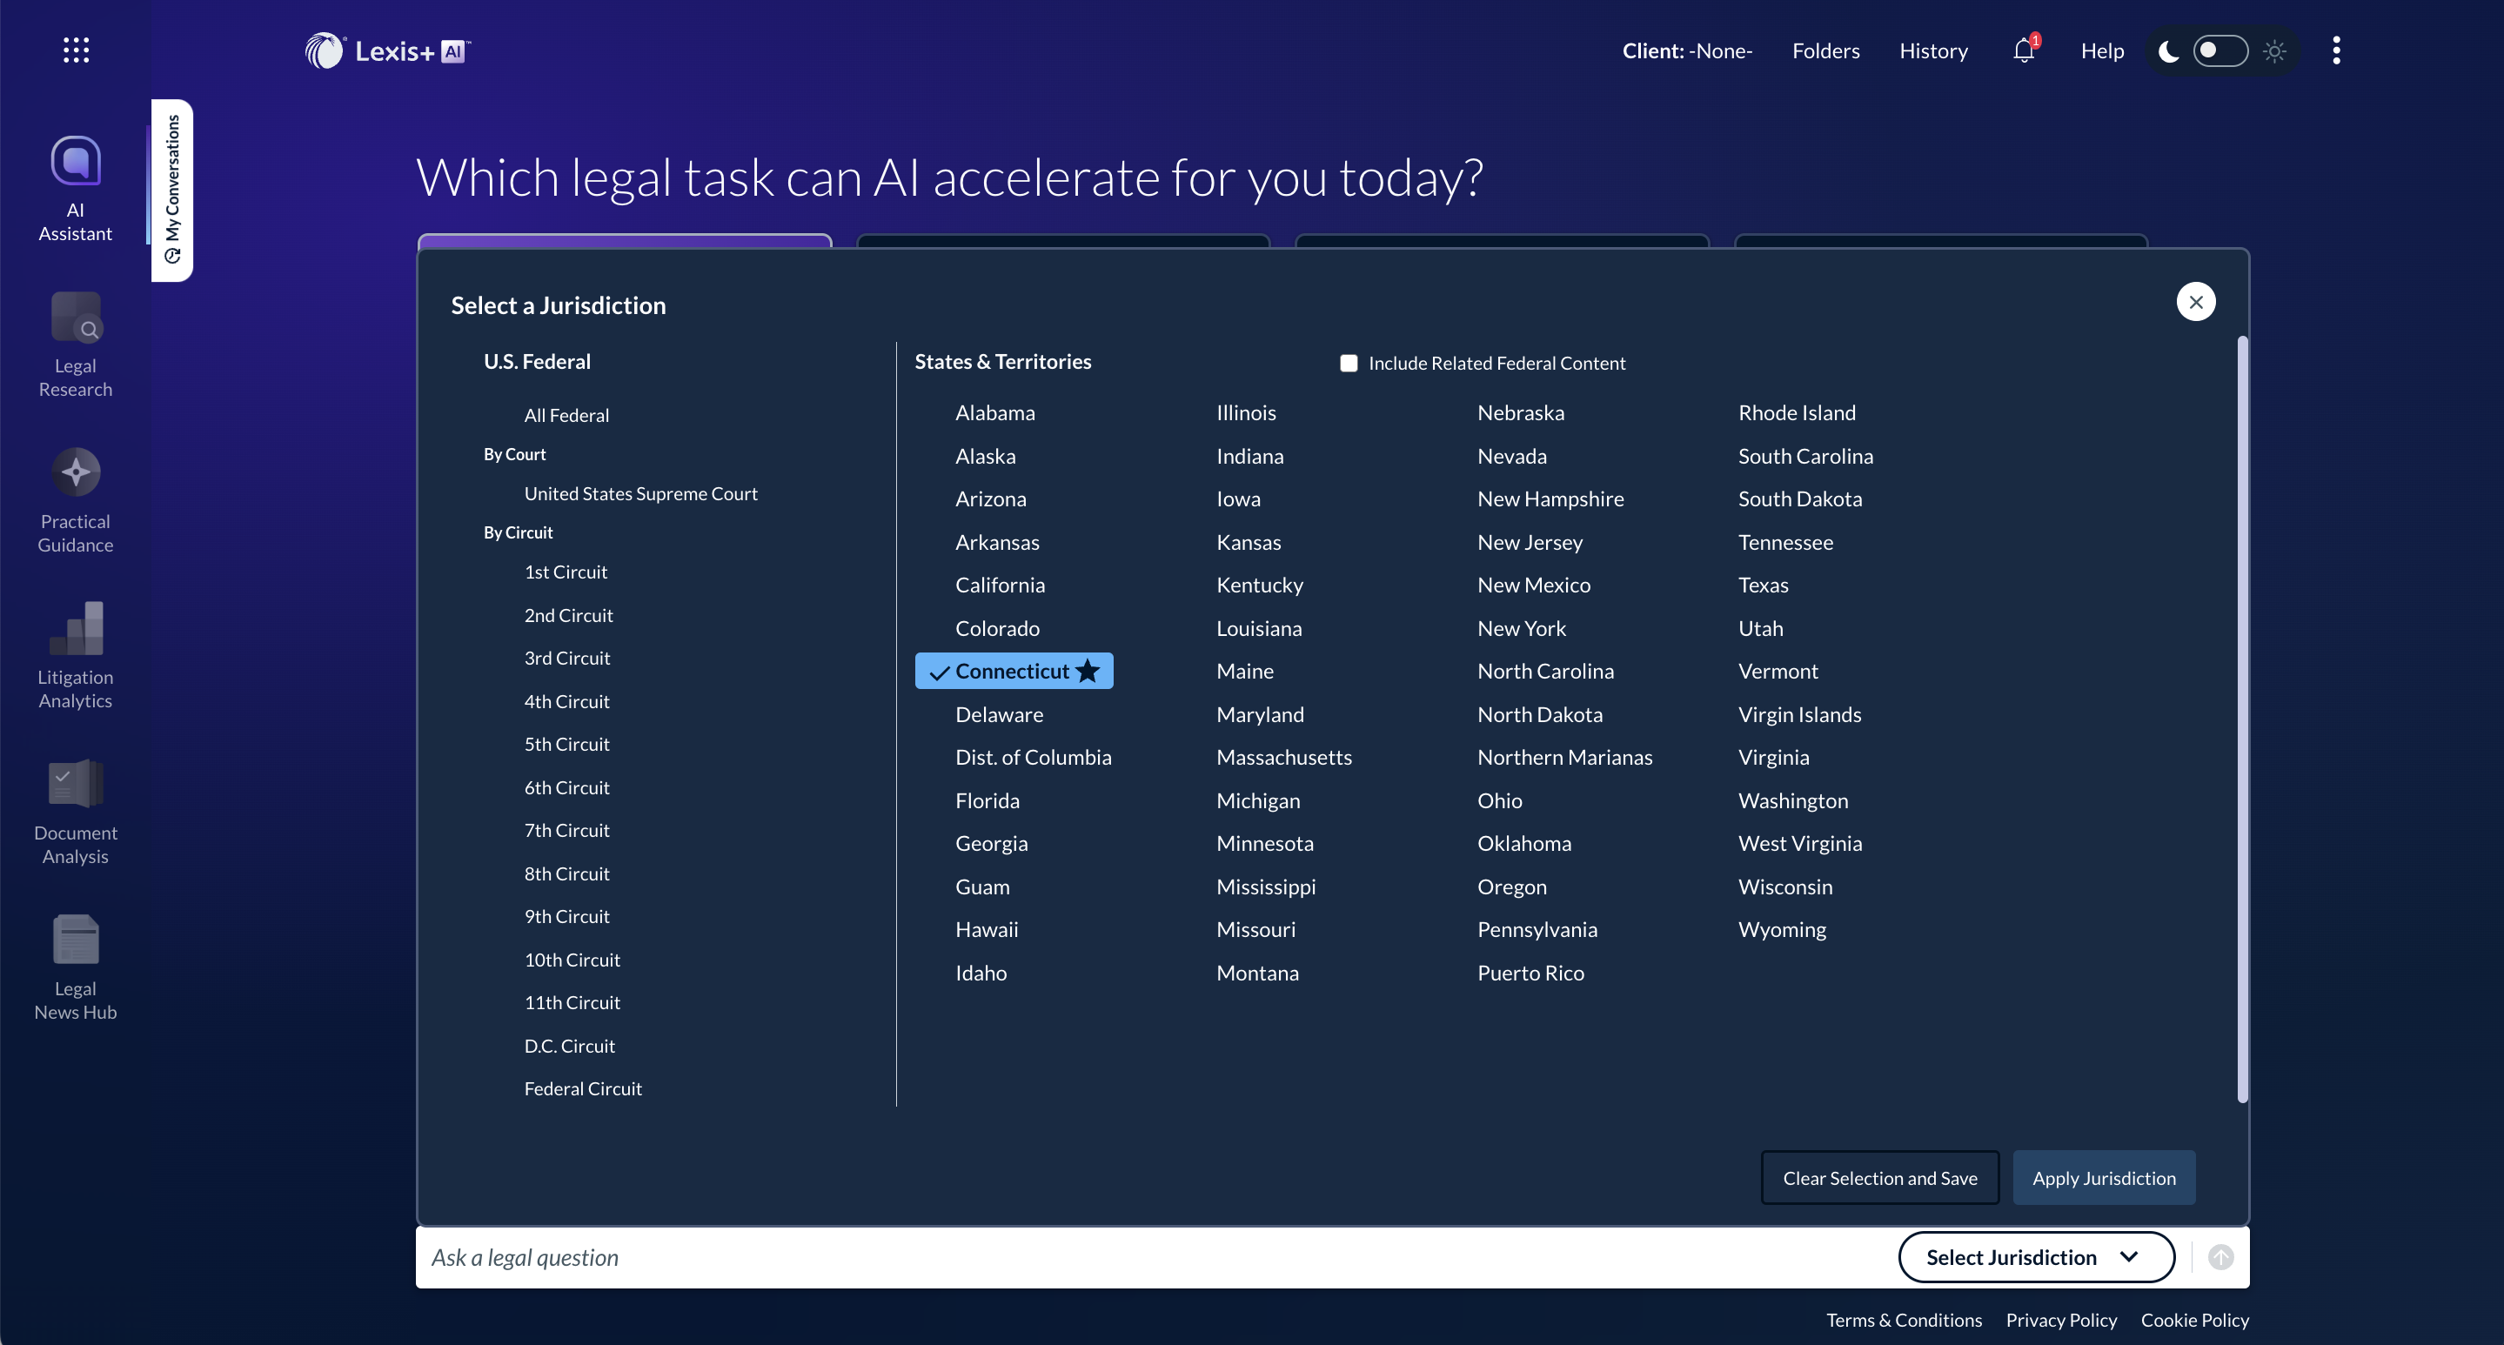Select Federal Circuit
The width and height of the screenshot is (2504, 1345).
(x=583, y=1088)
